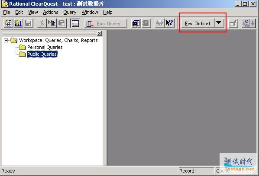Click the Paste clipboard icon
Screen dimensions: 259x176
coord(62,23)
